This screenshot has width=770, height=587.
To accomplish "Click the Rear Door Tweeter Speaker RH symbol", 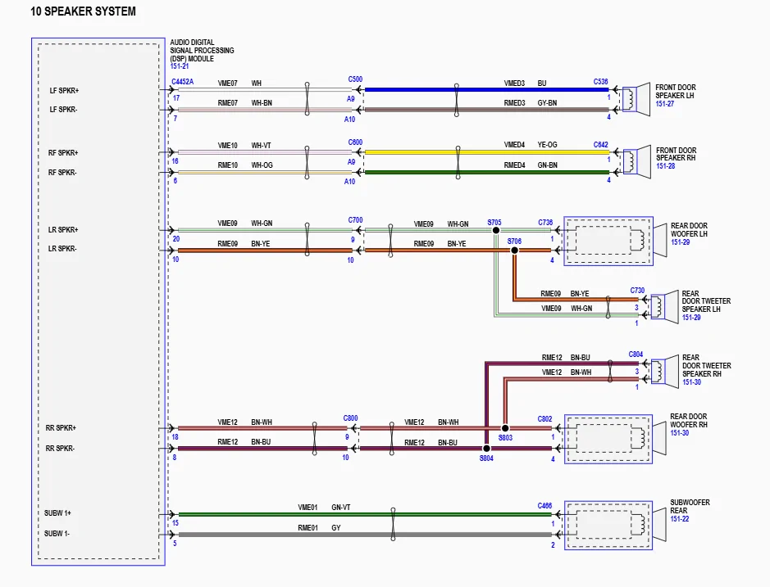I will tap(663, 370).
